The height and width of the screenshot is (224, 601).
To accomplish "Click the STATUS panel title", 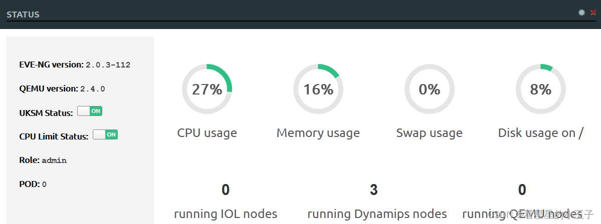I will click(23, 14).
